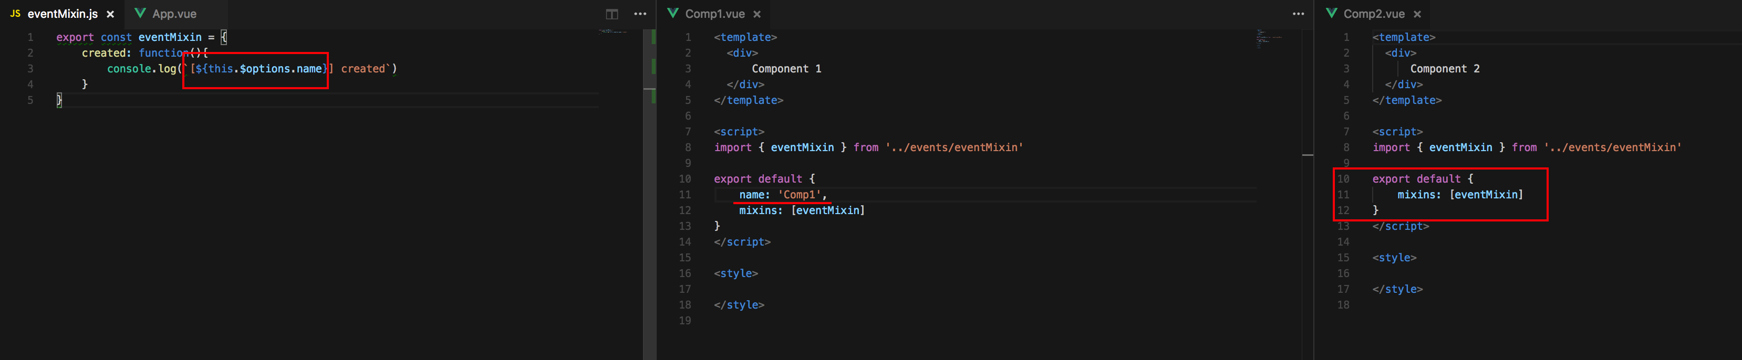Image resolution: width=1742 pixels, height=360 pixels.
Task: Click import eventMixin line in Comp1.vue
Action: click(x=868, y=147)
